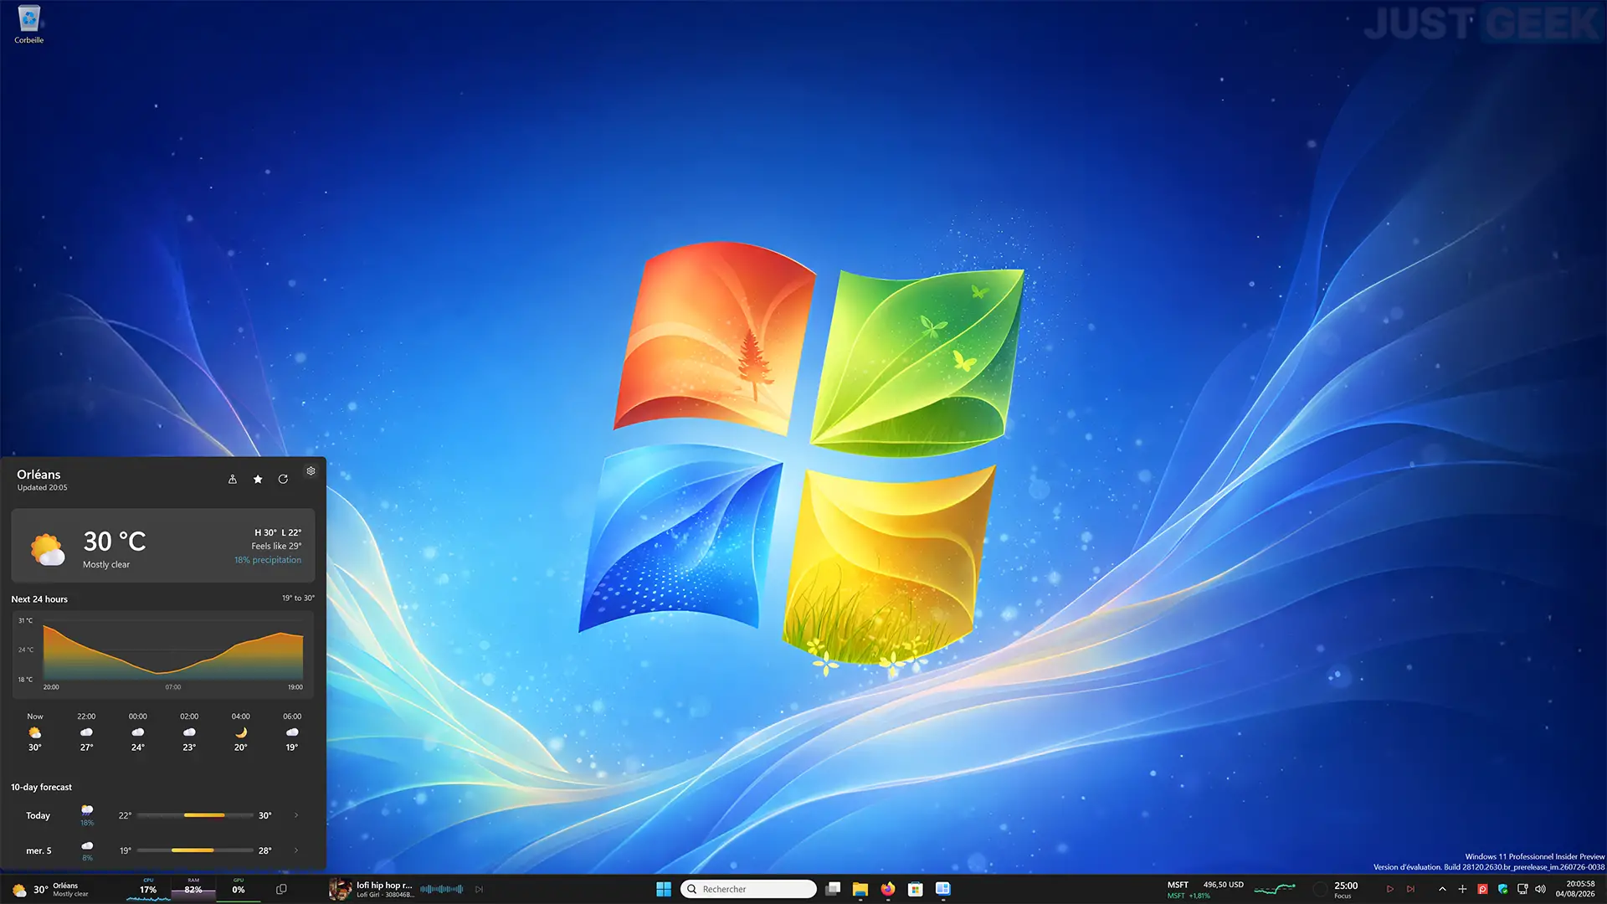Click the Rechercher search box
1607x904 pixels.
748,889
